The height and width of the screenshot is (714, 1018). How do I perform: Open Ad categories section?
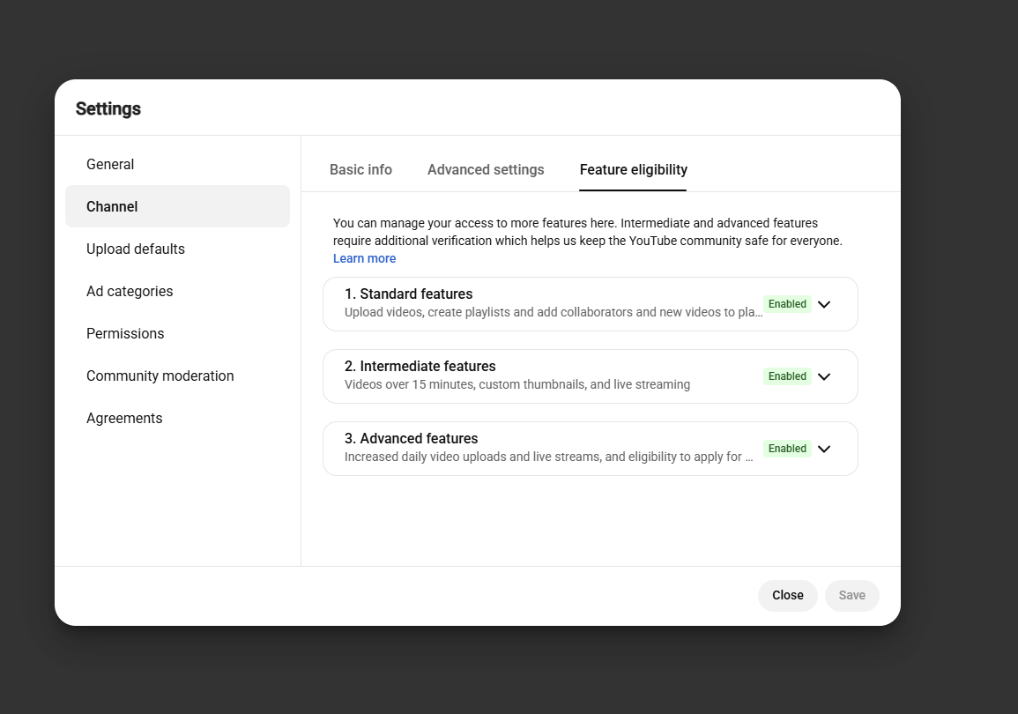177,291
